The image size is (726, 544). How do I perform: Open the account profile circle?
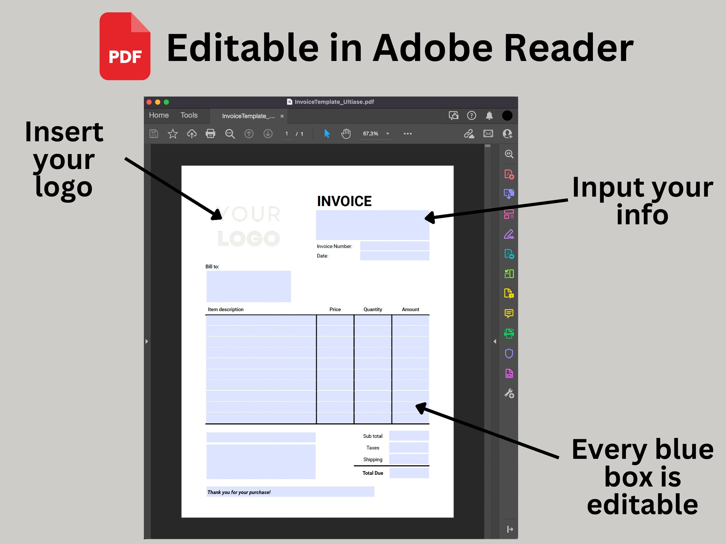(507, 116)
